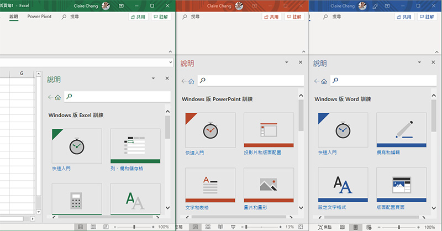Open write and edit Word training tile
This screenshot has height=231, width=442.
pos(402,130)
